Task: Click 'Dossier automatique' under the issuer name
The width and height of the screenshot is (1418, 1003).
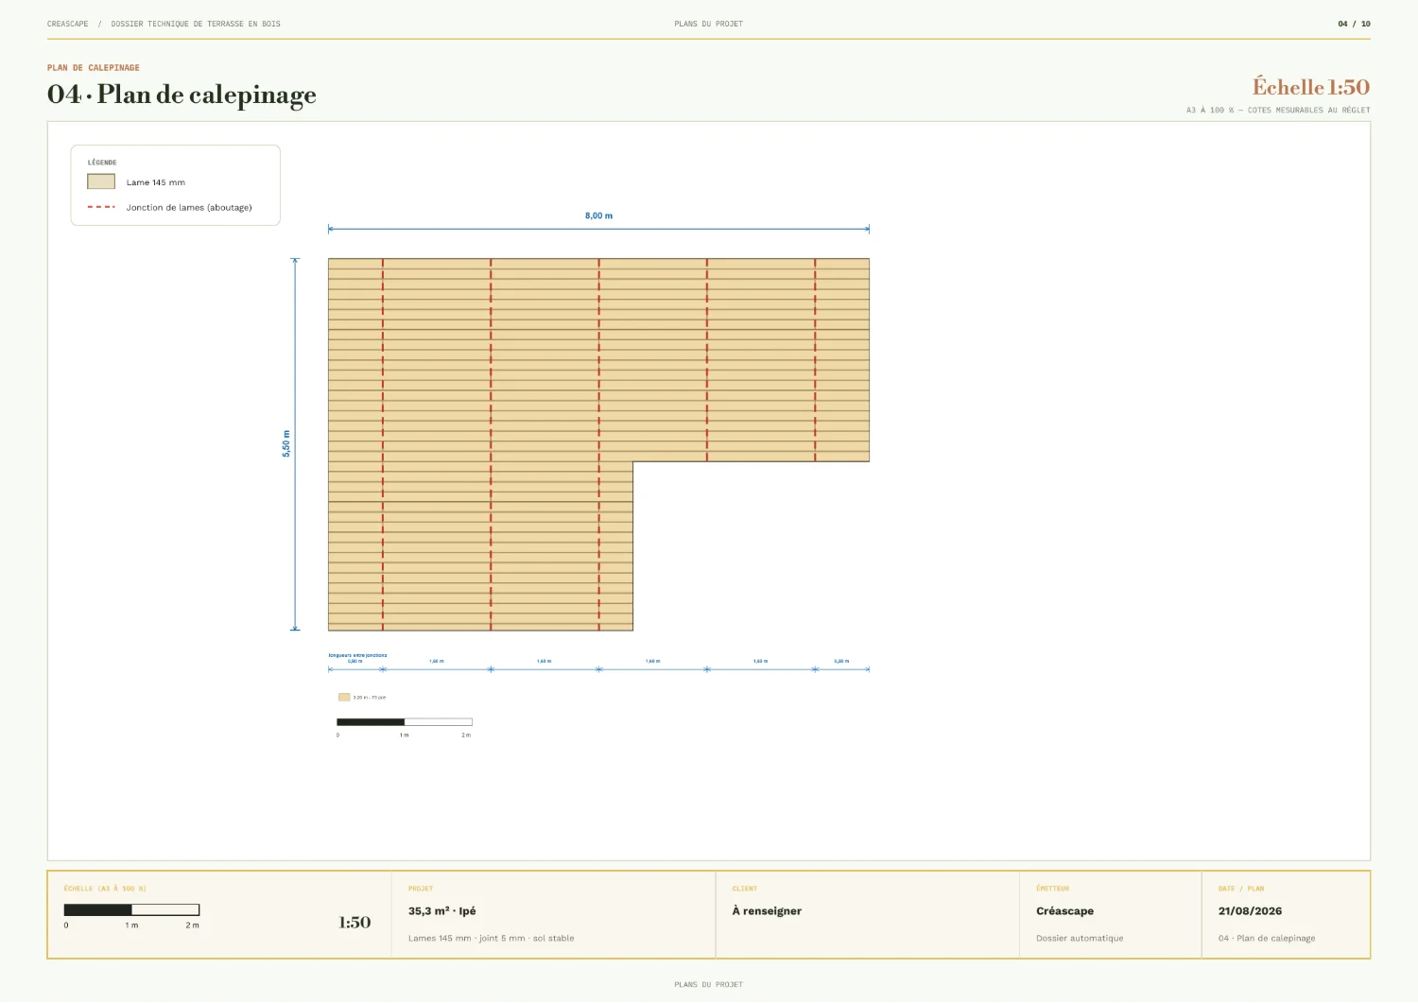Action: [1080, 939]
